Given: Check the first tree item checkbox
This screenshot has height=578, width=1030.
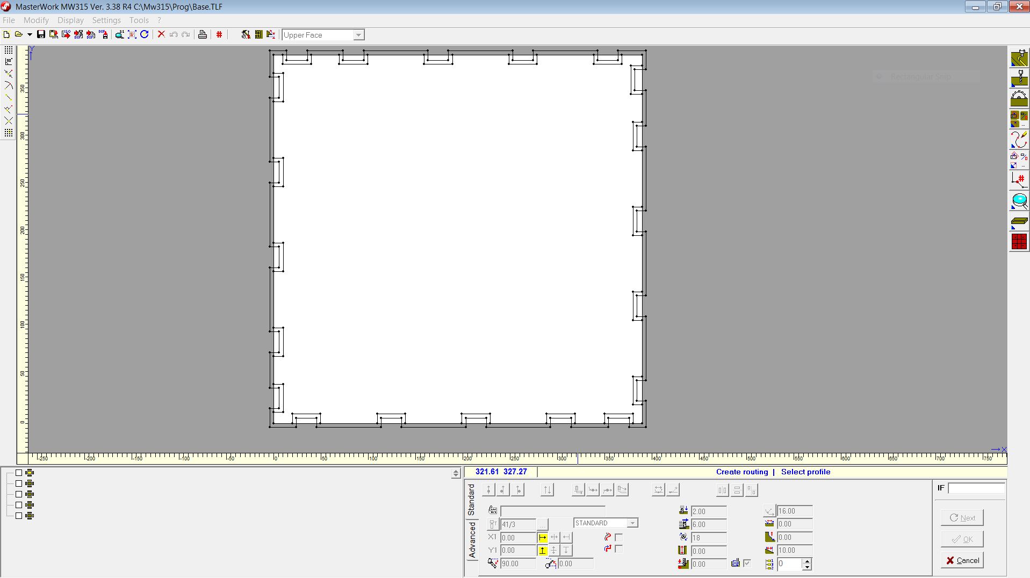Looking at the screenshot, I should 19,473.
